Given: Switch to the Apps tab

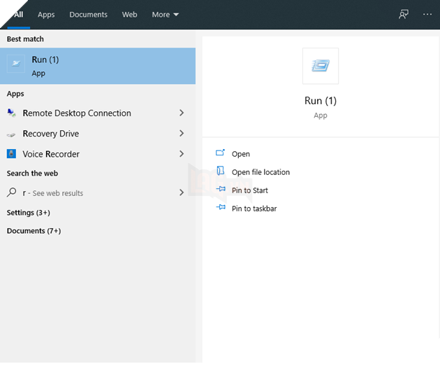Looking at the screenshot, I should (x=46, y=14).
